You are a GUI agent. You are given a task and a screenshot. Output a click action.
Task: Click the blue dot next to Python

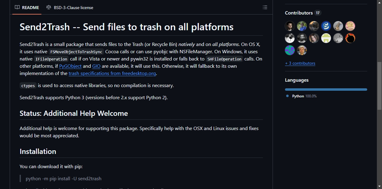click(x=287, y=96)
